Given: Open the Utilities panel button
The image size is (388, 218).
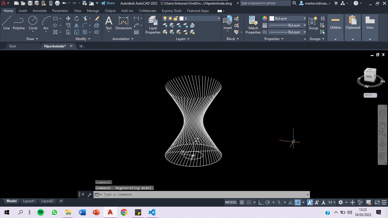Looking at the screenshot, I should (335, 28).
